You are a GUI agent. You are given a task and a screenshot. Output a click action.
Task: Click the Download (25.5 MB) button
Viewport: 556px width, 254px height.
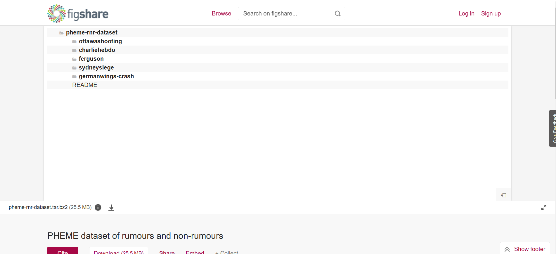tap(119, 251)
